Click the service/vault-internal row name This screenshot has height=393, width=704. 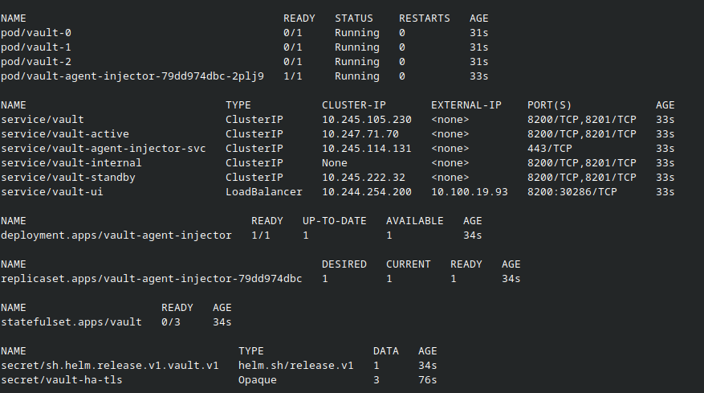click(x=71, y=163)
